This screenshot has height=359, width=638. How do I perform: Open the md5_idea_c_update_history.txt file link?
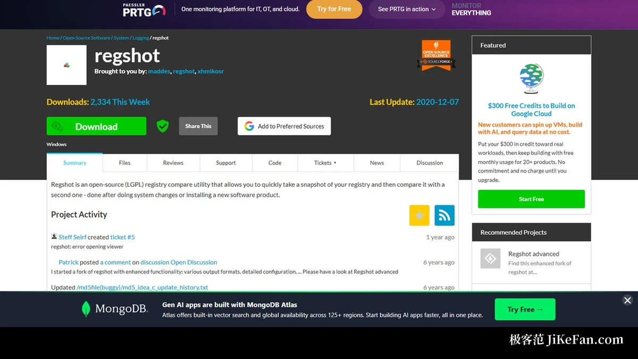pyautogui.click(x=142, y=287)
